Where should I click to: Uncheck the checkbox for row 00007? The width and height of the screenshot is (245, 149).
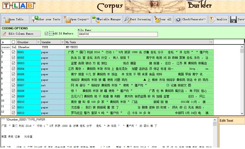coord(13,85)
